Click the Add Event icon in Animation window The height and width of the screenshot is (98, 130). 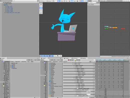pos(94,62)
